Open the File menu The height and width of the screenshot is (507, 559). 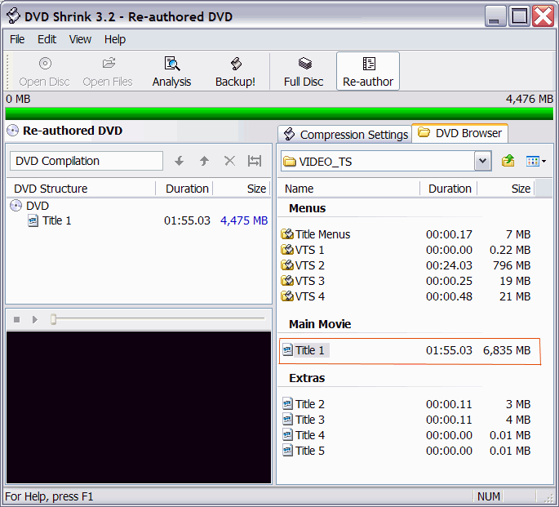tap(17, 39)
